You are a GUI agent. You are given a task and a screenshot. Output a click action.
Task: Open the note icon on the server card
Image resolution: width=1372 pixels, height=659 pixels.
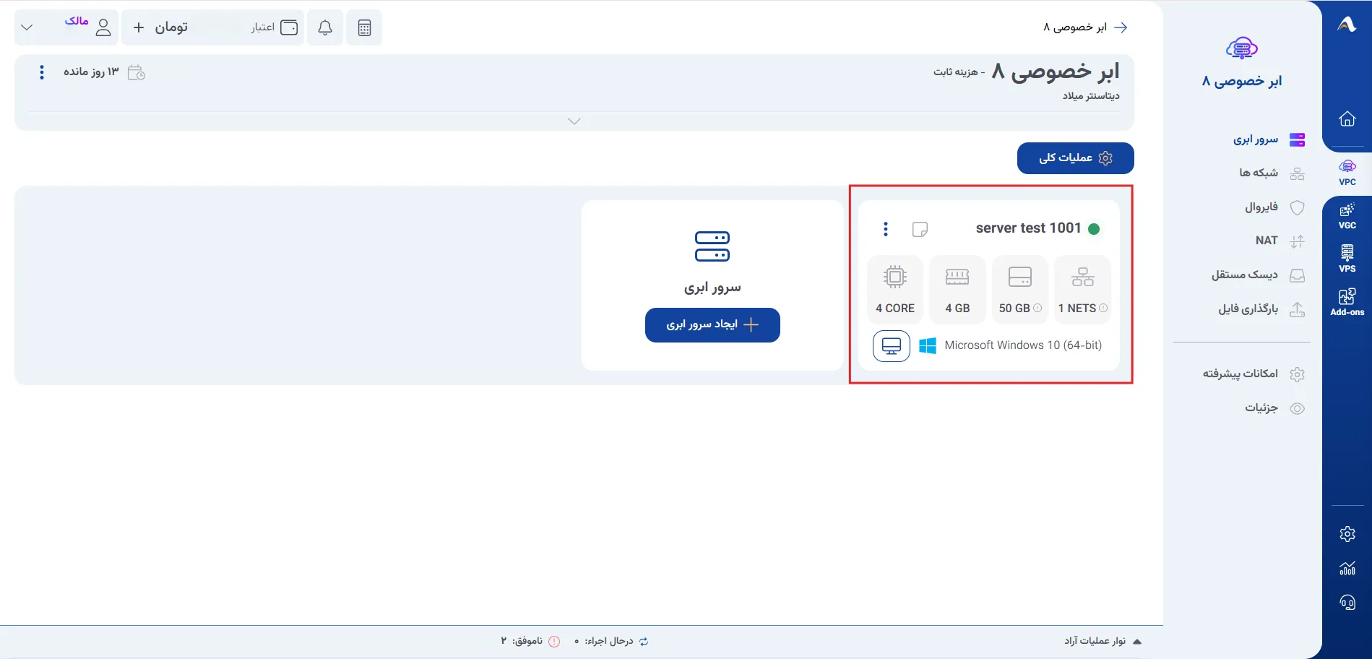pyautogui.click(x=920, y=229)
